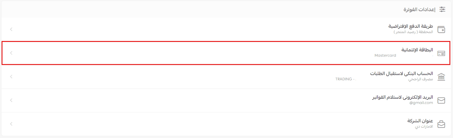Click the TRADING account name text
Screen dimensions: 453x138
[344, 79]
